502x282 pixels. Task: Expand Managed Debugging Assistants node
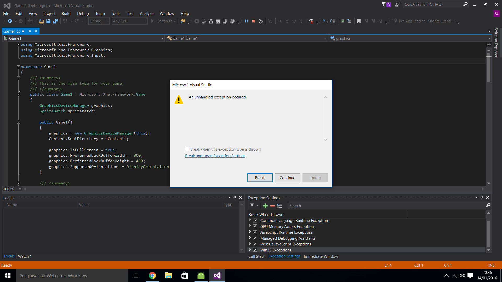point(250,238)
